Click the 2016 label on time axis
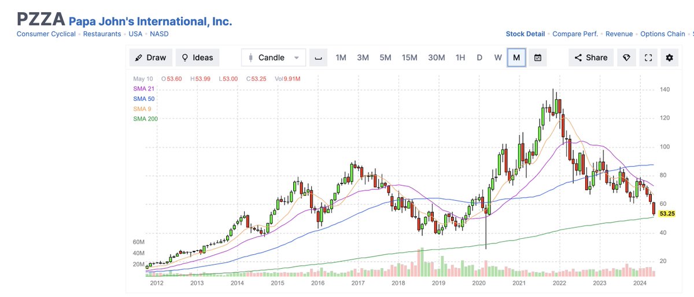 pos(318,283)
